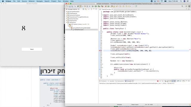Collapse main method fold marker at line 13
The width and height of the screenshot is (191, 107).
click(103, 32)
